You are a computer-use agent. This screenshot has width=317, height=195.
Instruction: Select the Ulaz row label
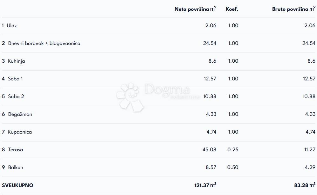[12, 26]
